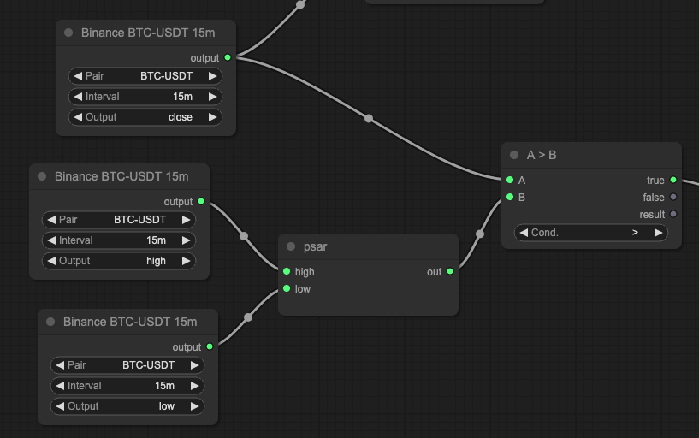Collapse the Binance node with Output close

click(68, 33)
